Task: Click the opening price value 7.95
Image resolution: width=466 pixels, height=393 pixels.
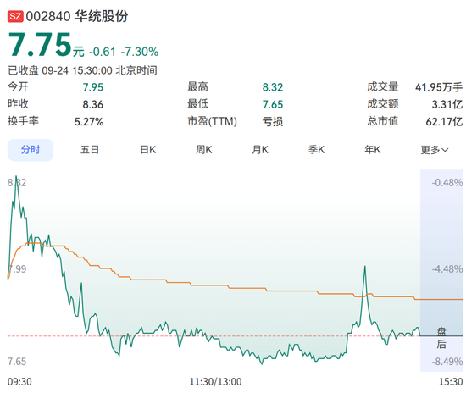Action: tap(92, 87)
